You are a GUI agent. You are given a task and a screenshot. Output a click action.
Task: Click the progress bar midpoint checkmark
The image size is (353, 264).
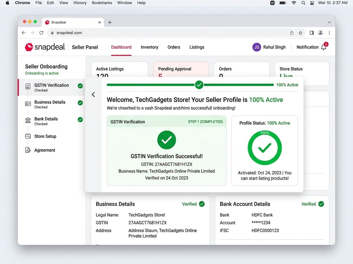pyautogui.click(x=199, y=85)
